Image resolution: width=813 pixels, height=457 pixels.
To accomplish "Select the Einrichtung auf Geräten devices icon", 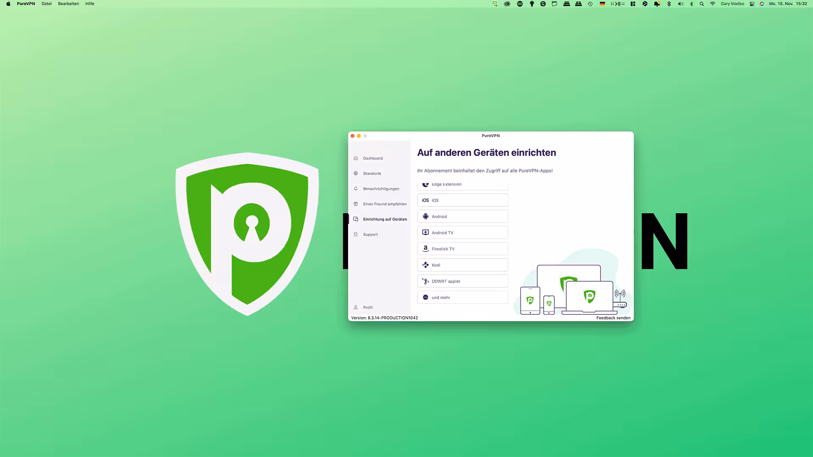I will click(356, 219).
